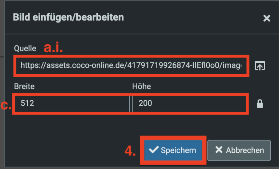Click the upload image icon beside Quelle
This screenshot has width=279, height=169.
click(260, 66)
